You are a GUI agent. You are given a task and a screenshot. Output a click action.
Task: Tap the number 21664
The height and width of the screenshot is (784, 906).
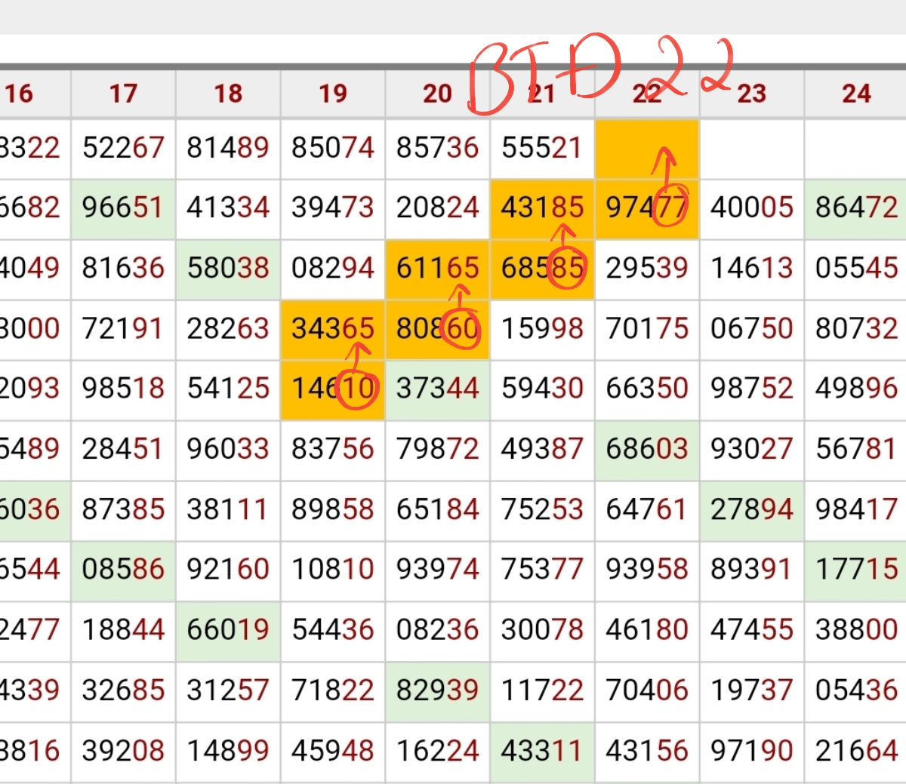856,752
